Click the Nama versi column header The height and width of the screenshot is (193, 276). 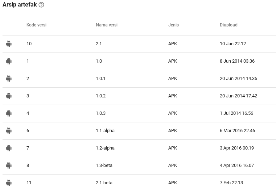pyautogui.click(x=107, y=25)
